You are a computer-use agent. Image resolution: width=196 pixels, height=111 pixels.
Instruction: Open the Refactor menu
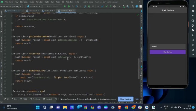[x=39, y=2]
